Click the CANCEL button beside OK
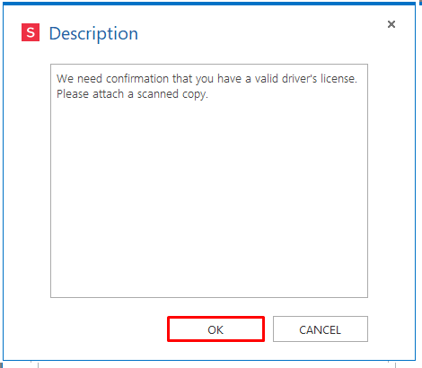The image size is (422, 368). click(x=321, y=329)
